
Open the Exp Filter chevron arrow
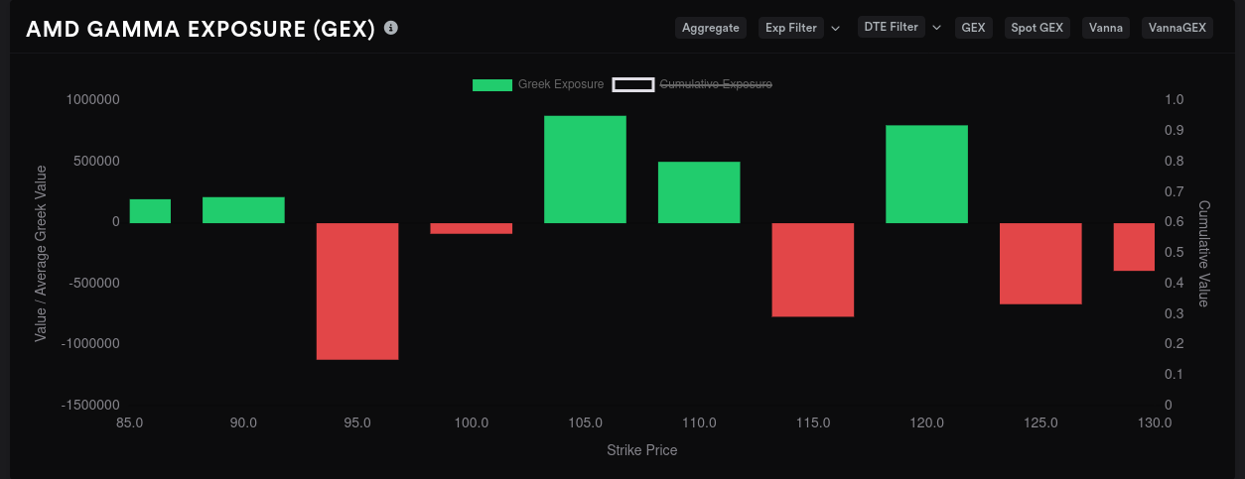pos(835,28)
